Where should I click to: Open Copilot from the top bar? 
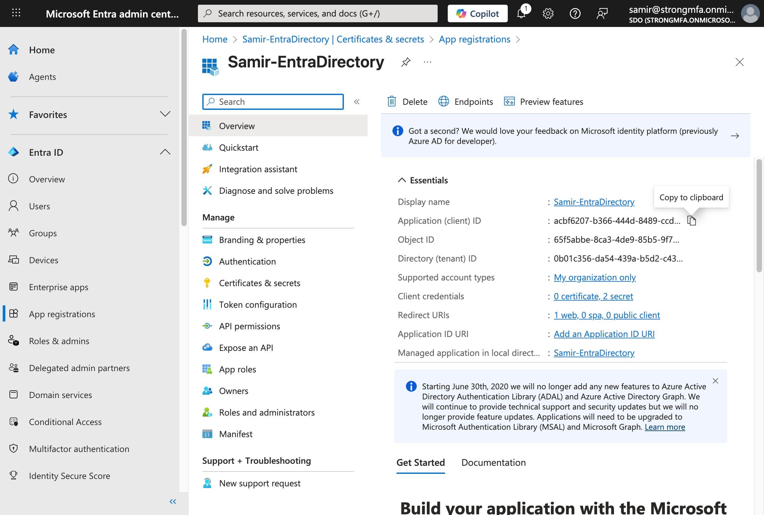pyautogui.click(x=477, y=13)
